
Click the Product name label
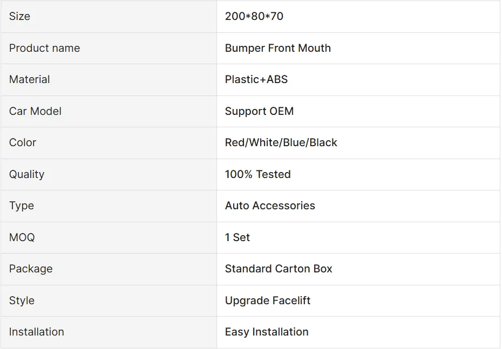tap(44, 48)
